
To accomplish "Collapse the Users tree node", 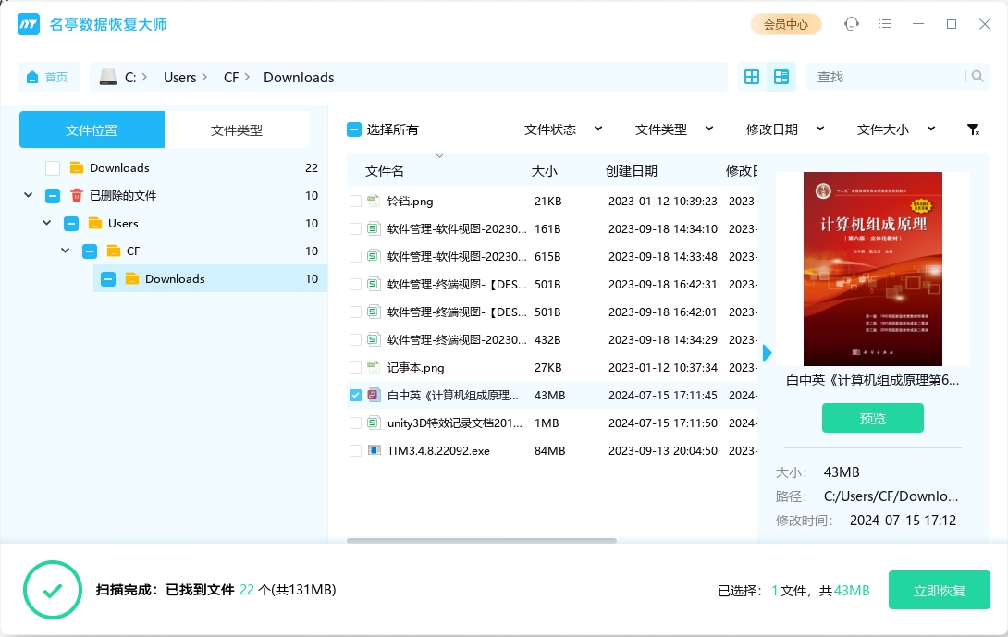I will tap(47, 223).
